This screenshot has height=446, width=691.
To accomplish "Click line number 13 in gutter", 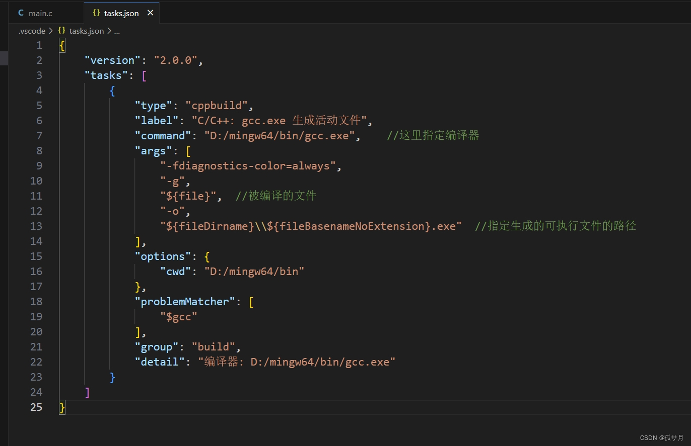I will click(36, 226).
